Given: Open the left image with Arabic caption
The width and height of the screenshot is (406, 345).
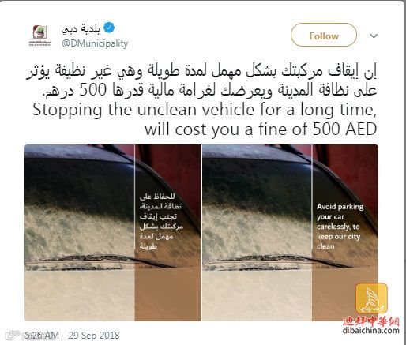Looking at the screenshot, I should pos(113,233).
